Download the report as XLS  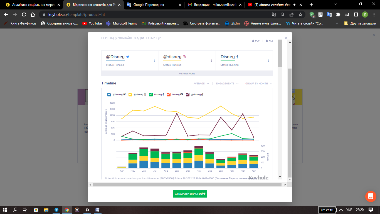270,41
